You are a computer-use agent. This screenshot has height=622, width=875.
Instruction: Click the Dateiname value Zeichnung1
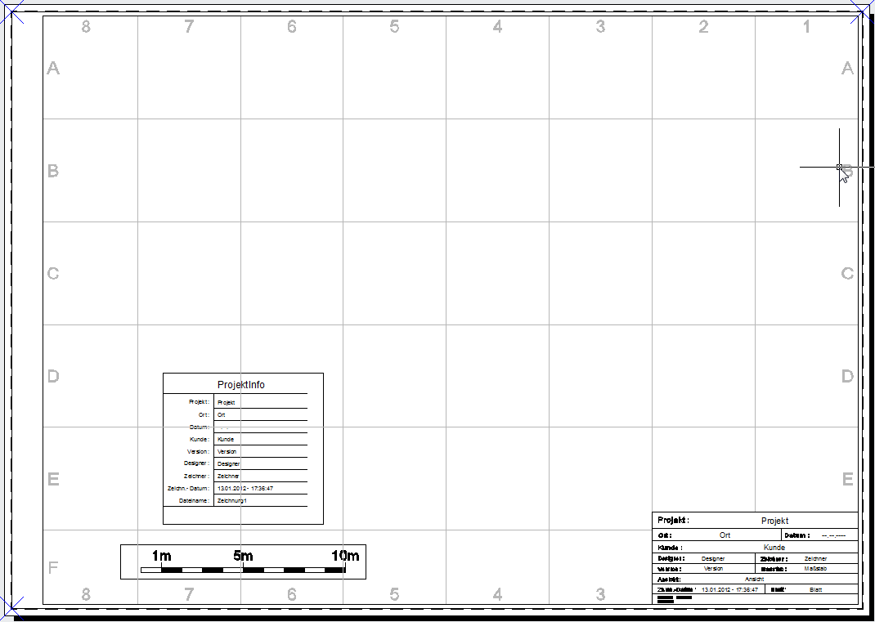(232, 500)
